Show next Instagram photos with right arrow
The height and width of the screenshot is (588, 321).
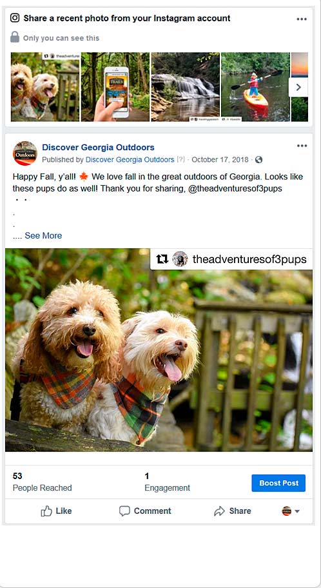click(298, 88)
